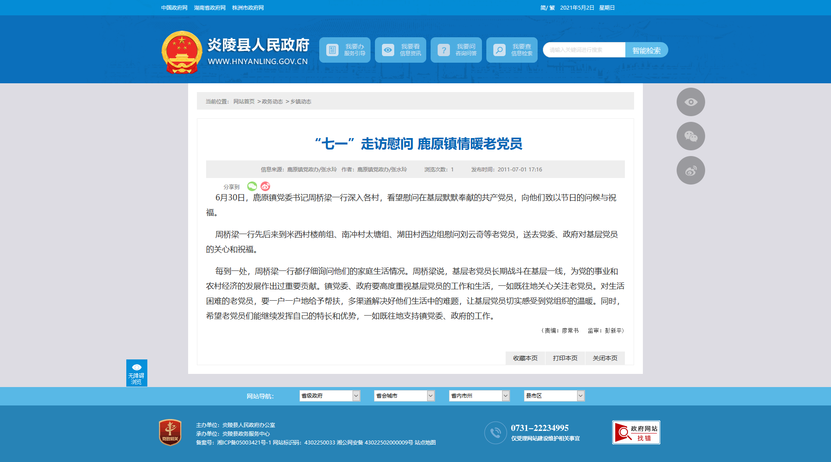Switch between 简/繁 Chinese characters
The image size is (831, 462).
click(x=548, y=8)
